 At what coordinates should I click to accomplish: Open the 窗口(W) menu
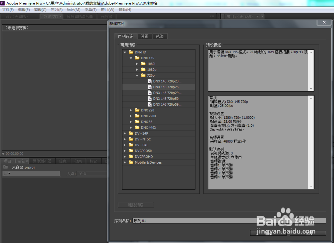pyautogui.click(x=108, y=10)
